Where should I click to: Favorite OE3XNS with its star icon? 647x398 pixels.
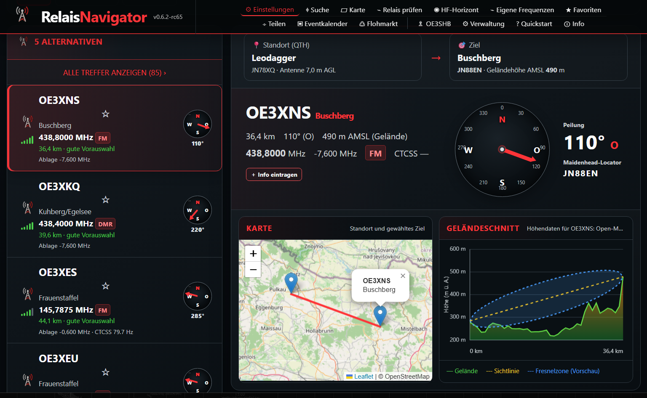tap(106, 114)
